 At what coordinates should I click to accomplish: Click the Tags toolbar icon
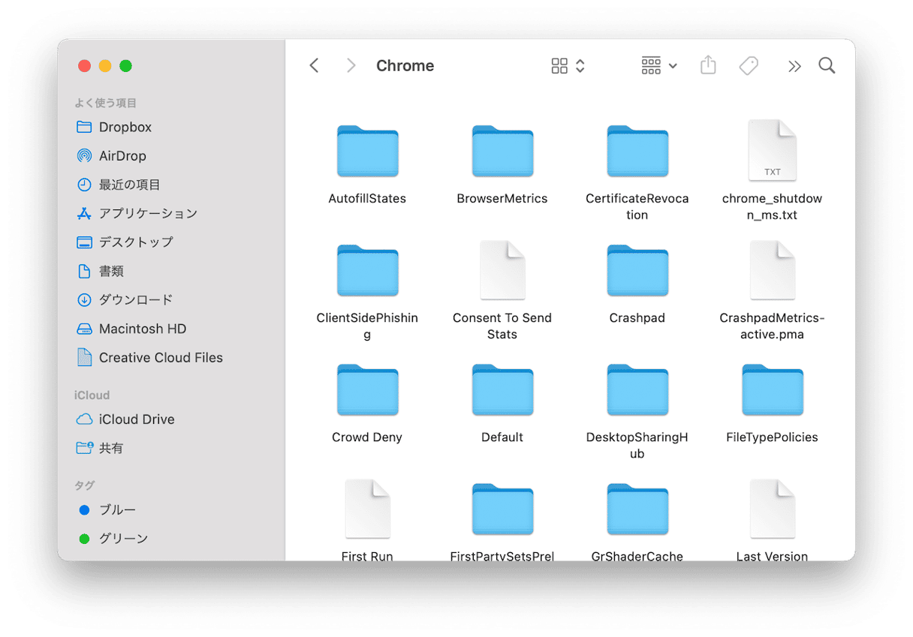pyautogui.click(x=749, y=66)
